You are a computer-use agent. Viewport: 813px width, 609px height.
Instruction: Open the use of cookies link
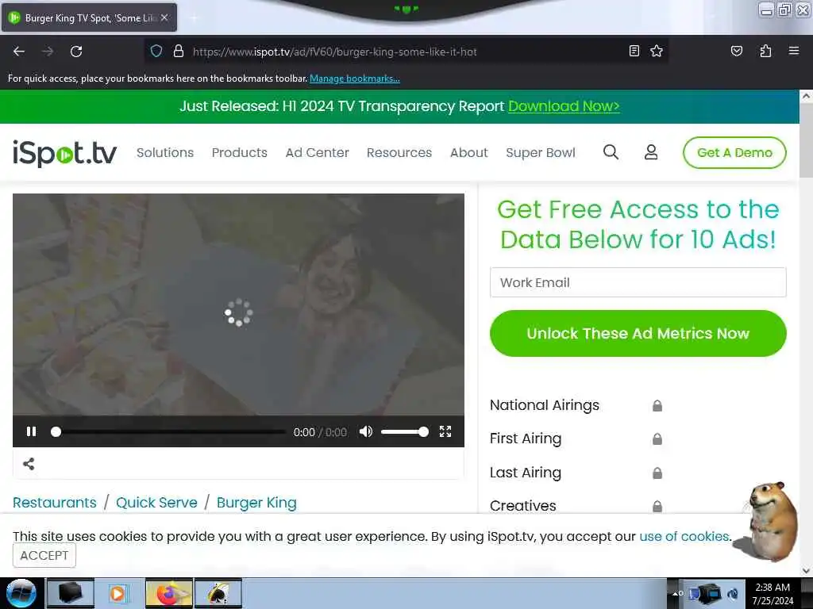684,536
